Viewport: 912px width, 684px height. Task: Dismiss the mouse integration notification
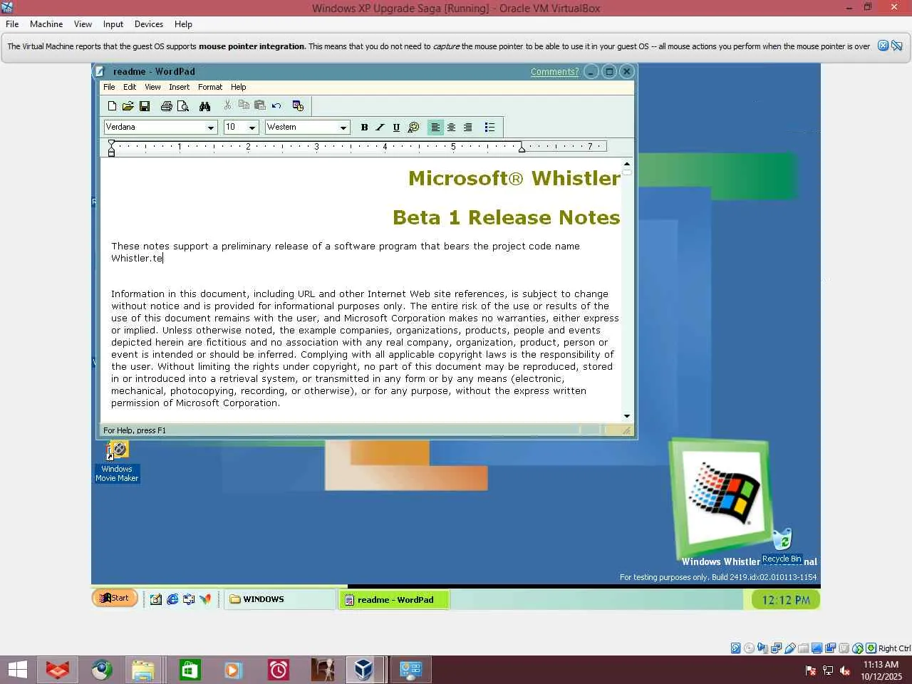(x=883, y=46)
